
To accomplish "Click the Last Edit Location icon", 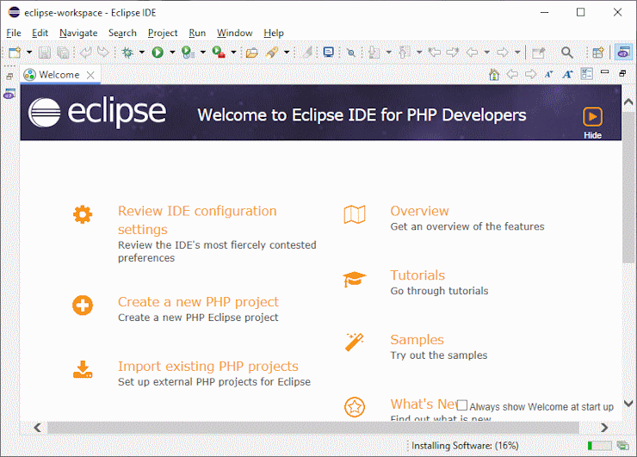I will pos(435,52).
